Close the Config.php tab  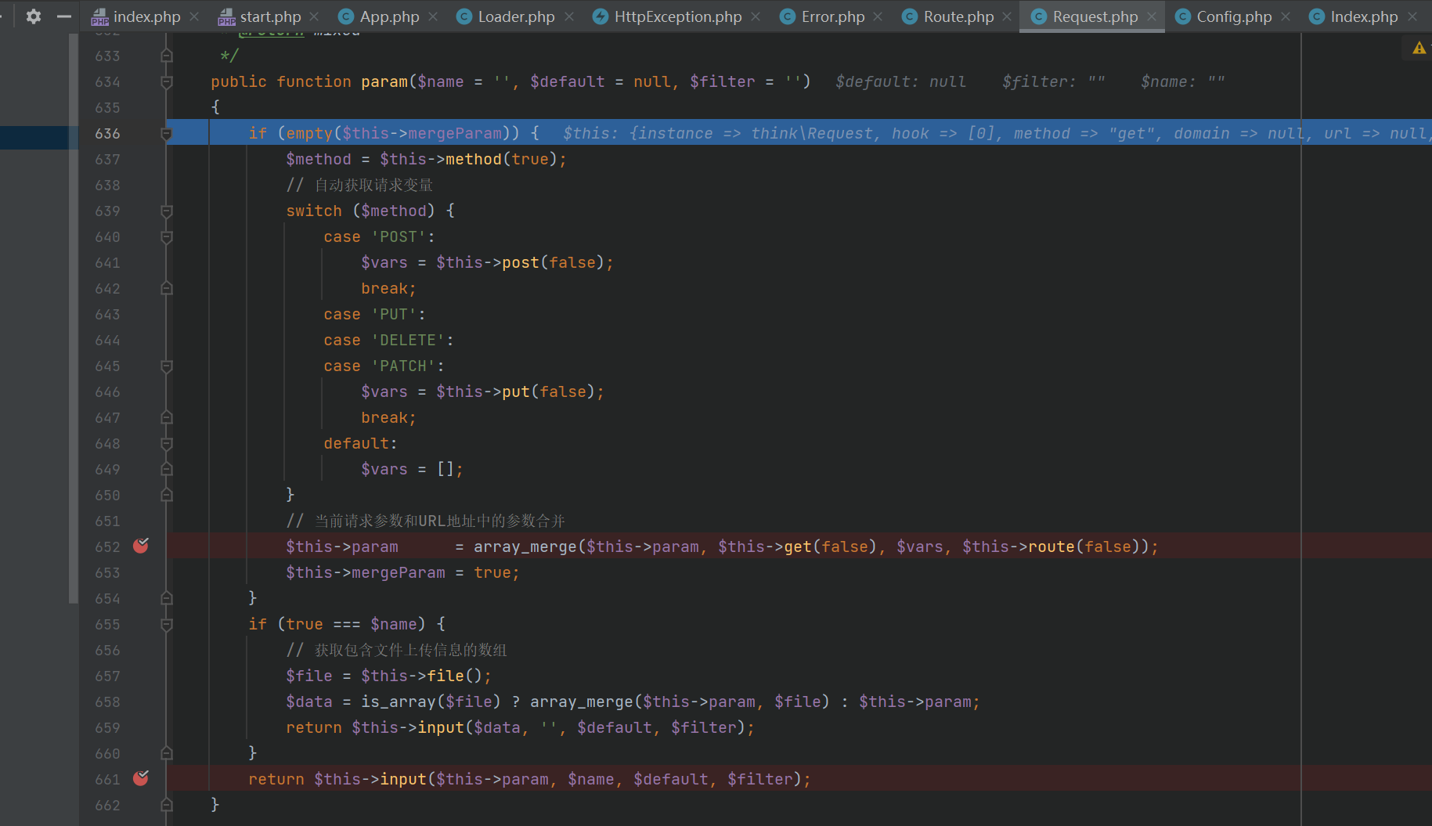(x=1286, y=16)
